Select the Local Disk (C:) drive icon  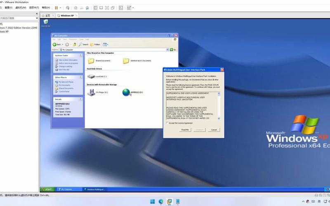click(x=91, y=77)
